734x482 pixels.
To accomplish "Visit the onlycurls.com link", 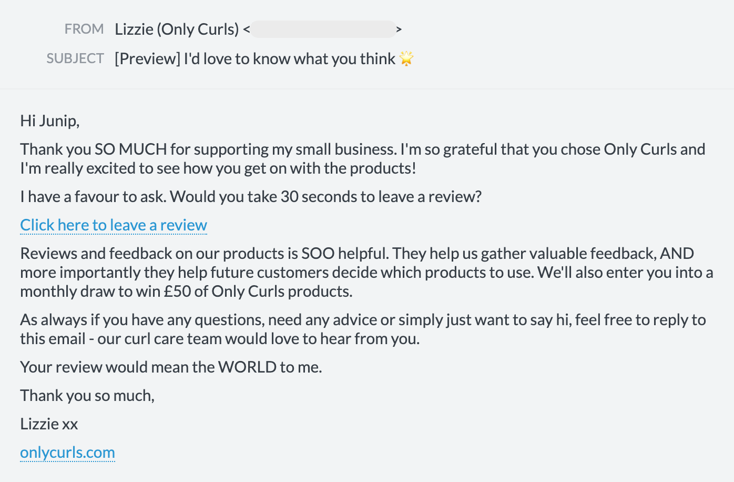I will (x=67, y=453).
